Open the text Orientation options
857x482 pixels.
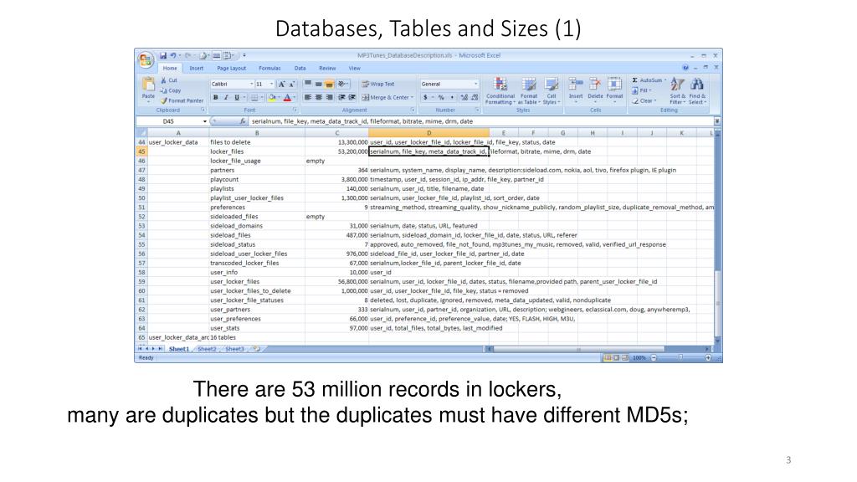(343, 85)
